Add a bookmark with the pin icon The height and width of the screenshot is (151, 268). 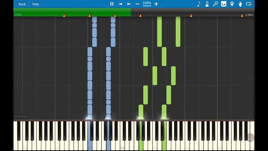coord(232,4)
